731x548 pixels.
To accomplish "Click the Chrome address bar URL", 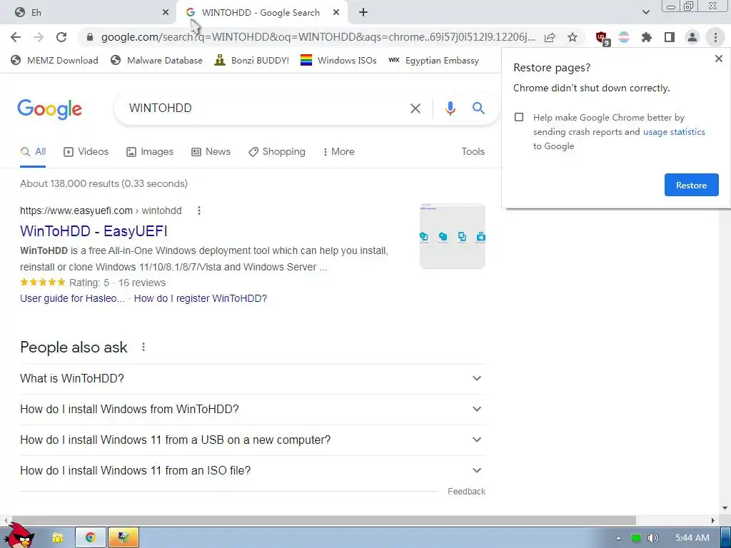I will coord(318,37).
